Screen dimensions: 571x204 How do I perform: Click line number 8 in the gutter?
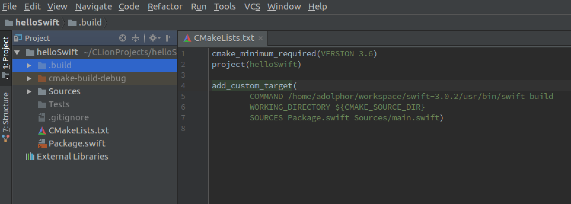(x=183, y=128)
